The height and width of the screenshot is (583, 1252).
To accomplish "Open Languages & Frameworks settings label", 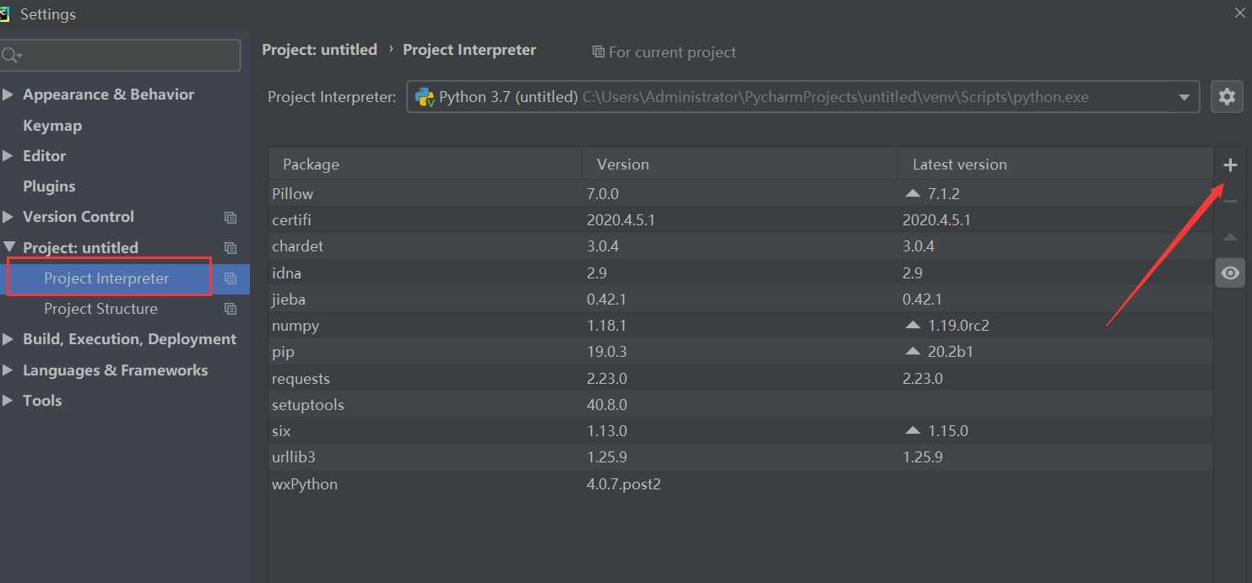I will coord(115,370).
